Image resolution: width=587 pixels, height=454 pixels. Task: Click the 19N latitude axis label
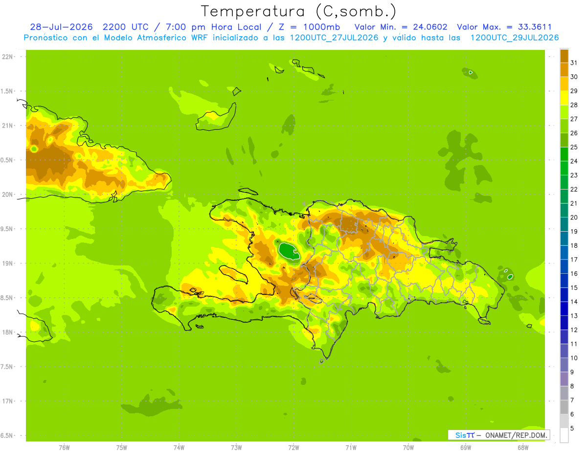[7, 263]
